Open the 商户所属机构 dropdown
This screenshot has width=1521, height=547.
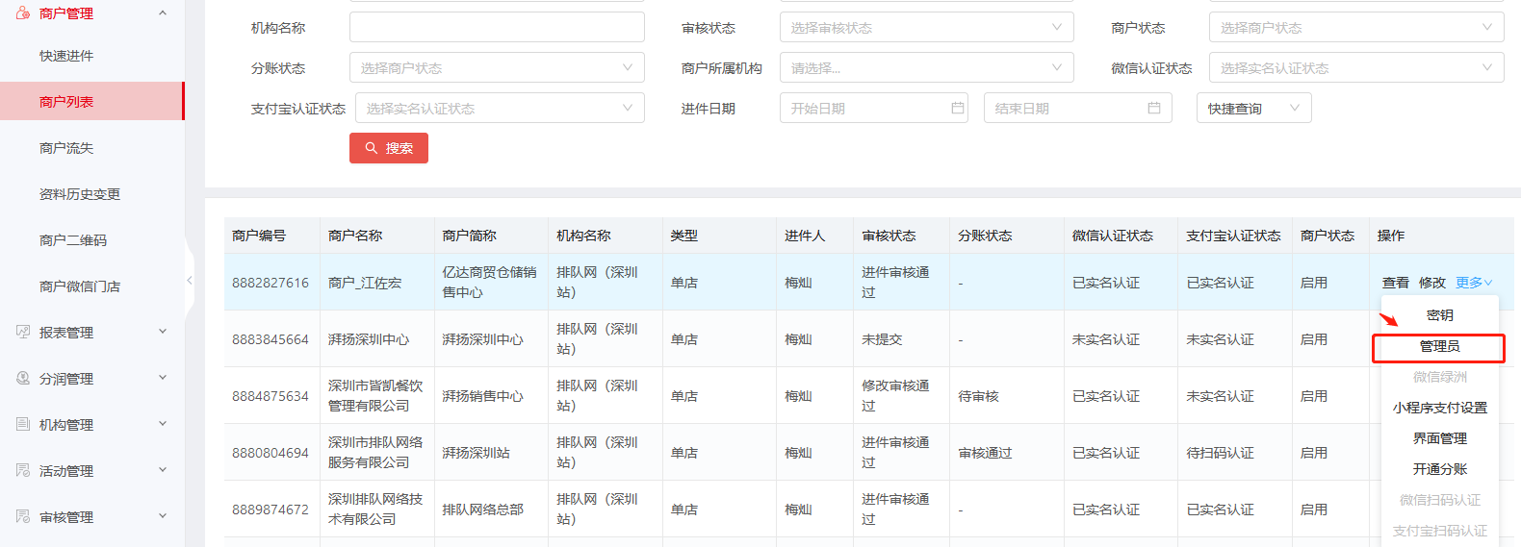coord(926,67)
